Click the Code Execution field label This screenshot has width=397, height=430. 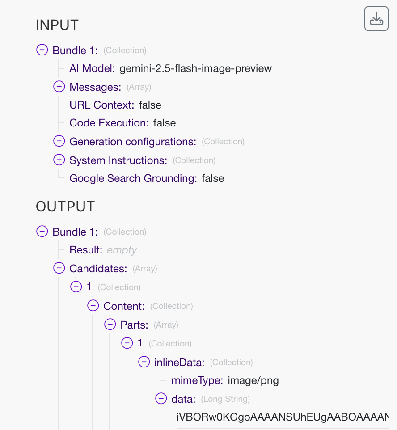coord(109,123)
